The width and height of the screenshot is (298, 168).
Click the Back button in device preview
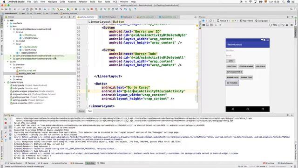[232, 109]
